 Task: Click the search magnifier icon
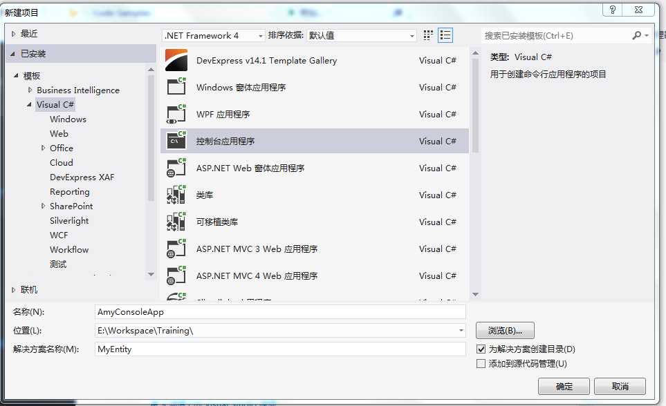pos(637,36)
